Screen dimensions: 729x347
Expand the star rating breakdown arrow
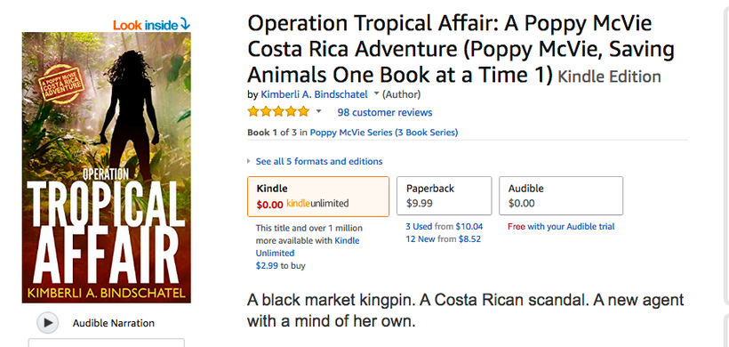(319, 111)
